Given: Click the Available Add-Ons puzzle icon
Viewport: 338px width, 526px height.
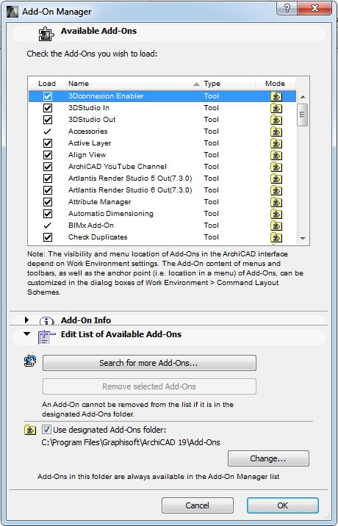Looking at the screenshot, I should (46, 34).
